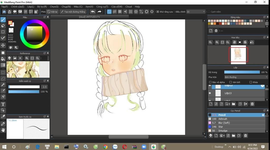270x150 pixels.
Task: Add a layer folder in Layer panel
Action: coord(234,104)
